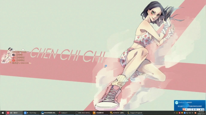The height and width of the screenshot is (115, 206).
Task: Open the network status tray icon
Action: [x=187, y=113]
